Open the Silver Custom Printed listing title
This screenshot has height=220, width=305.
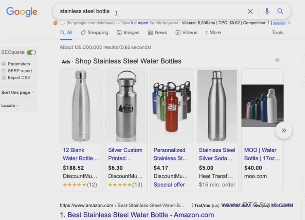click(125, 154)
